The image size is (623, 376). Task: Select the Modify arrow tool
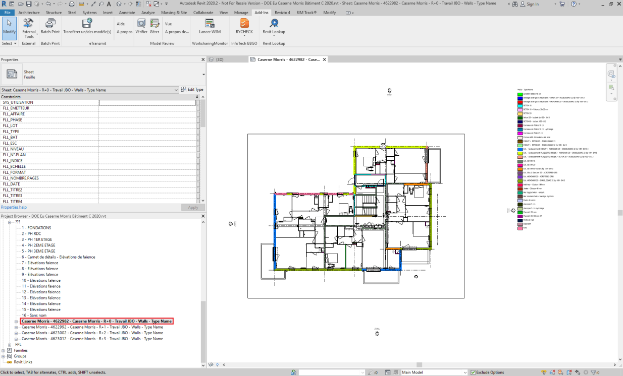coord(9,28)
